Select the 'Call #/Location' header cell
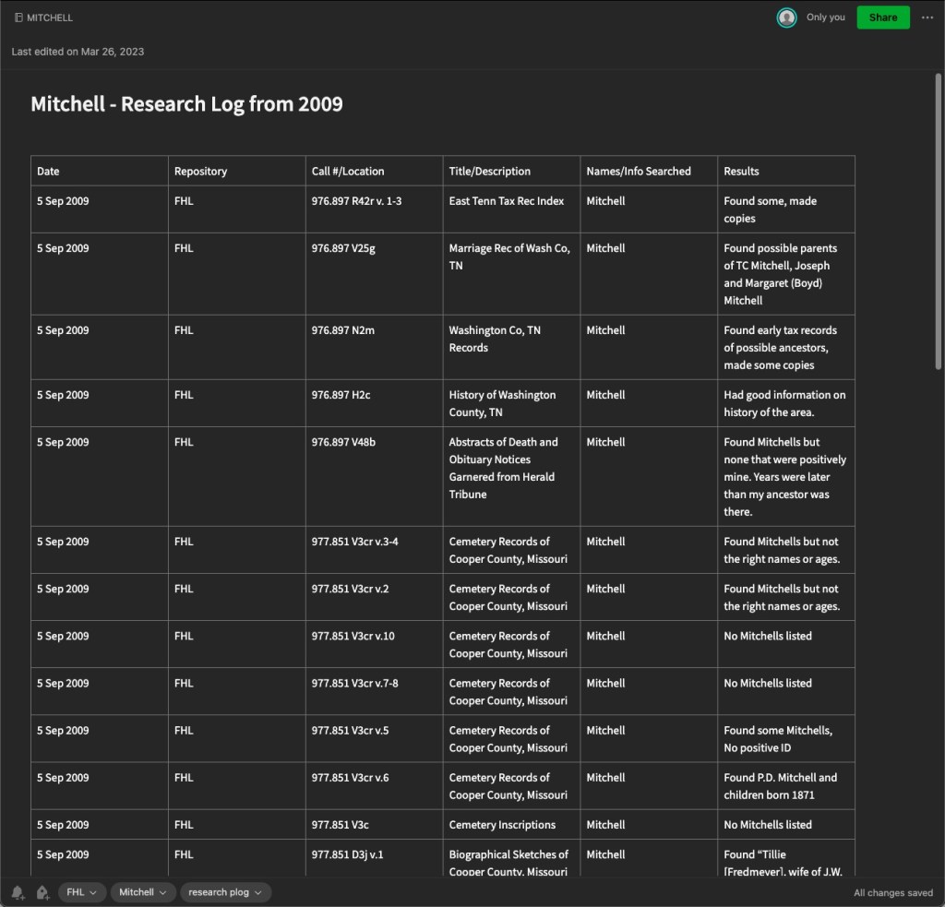945x907 pixels. 374,171
